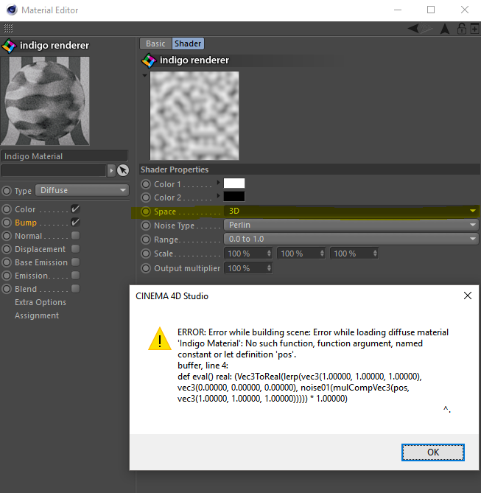Image resolution: width=481 pixels, height=493 pixels.
Task: Uncheck the Bump channel checkbox
Action: pos(75,223)
